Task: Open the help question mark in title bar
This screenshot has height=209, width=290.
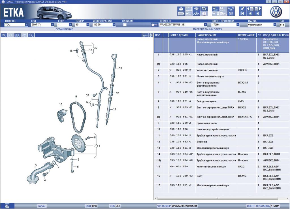Action: 268,2
